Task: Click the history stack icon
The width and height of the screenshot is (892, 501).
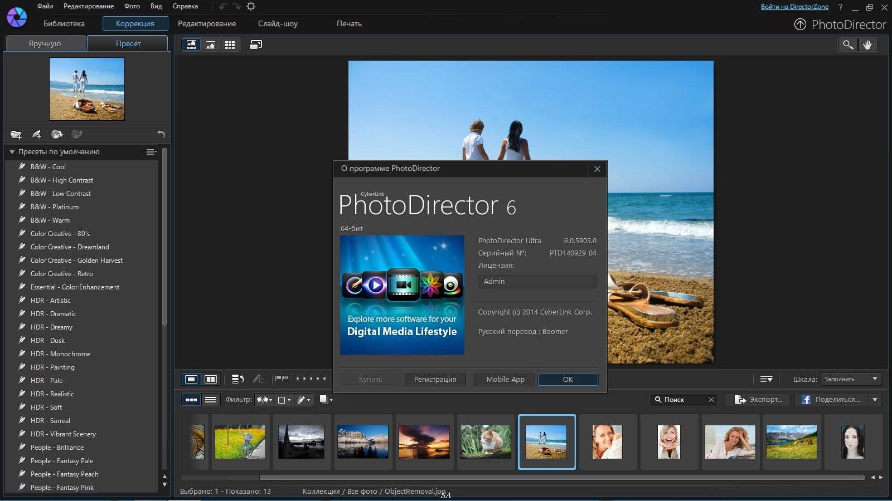Action: 237,379
